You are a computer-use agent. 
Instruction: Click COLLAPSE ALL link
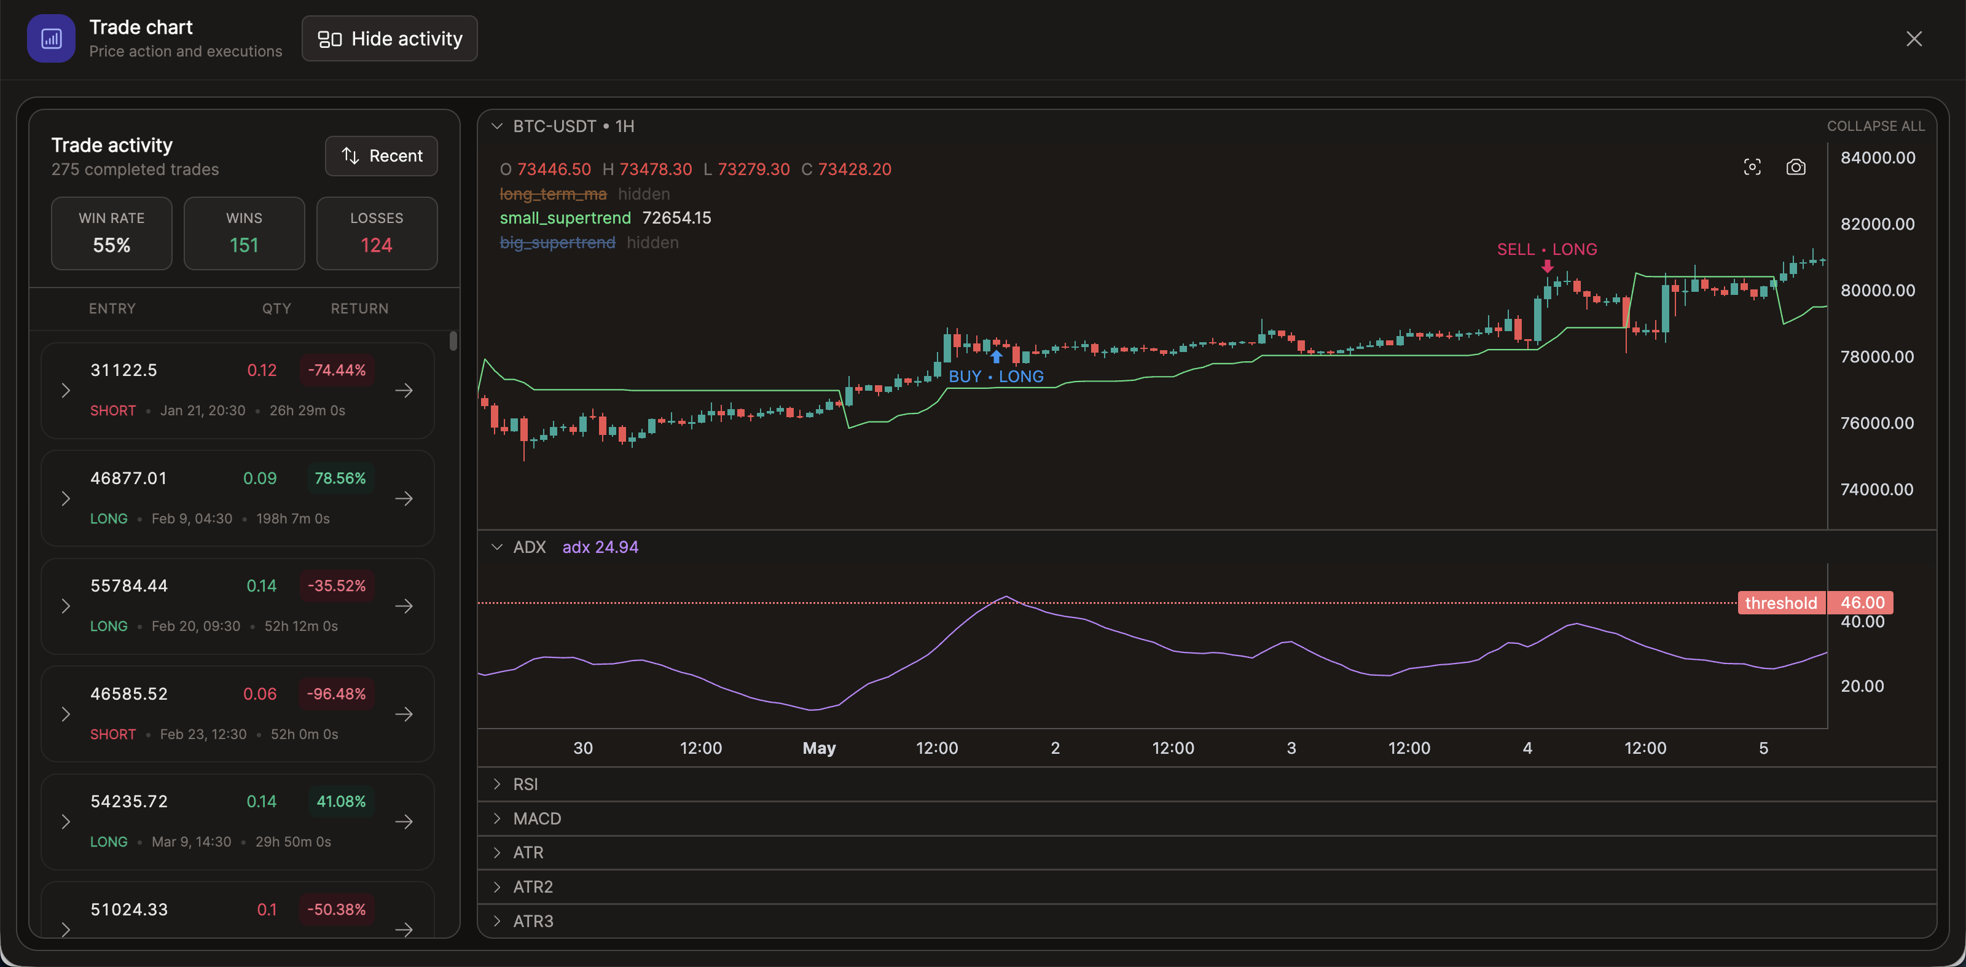(1875, 126)
